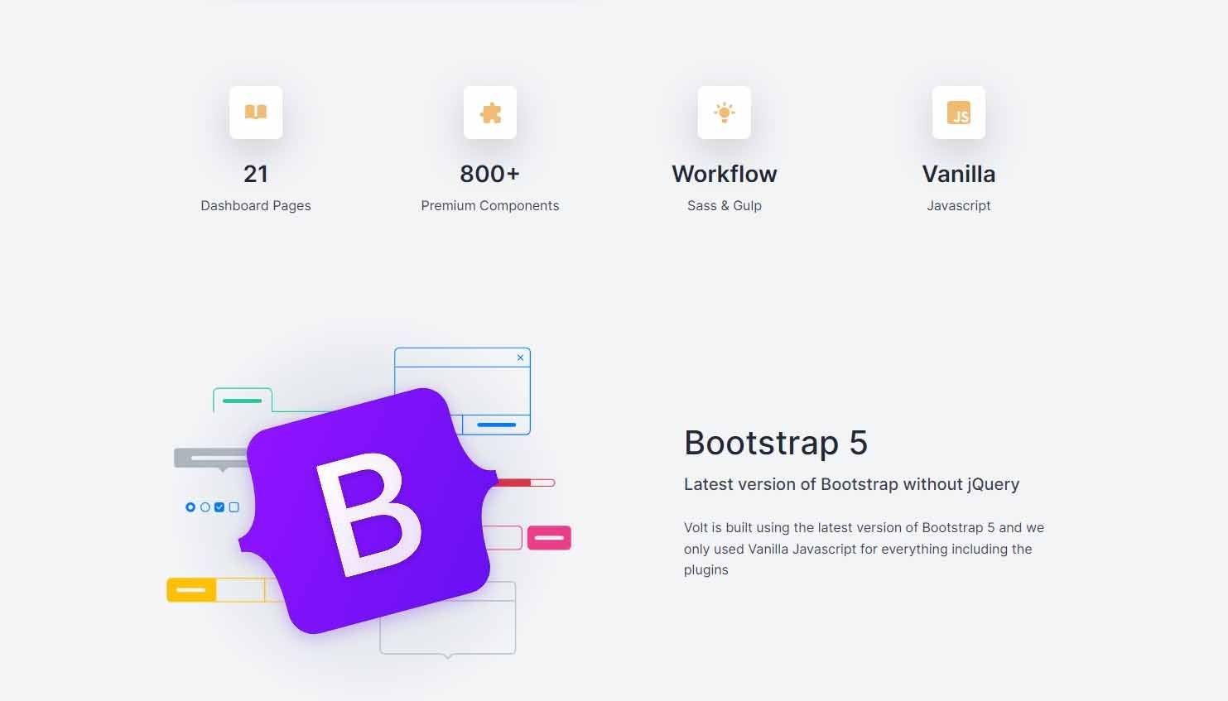Viewport: 1228px width, 701px height.
Task: Click the "Workflow" heading
Action: tap(725, 174)
